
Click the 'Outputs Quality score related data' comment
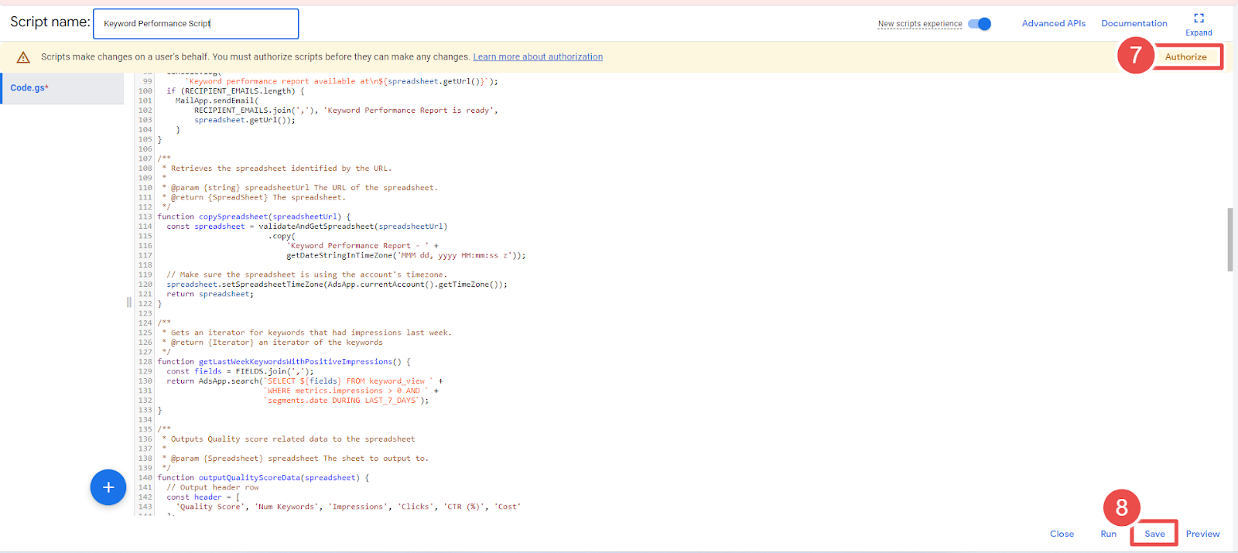point(288,439)
